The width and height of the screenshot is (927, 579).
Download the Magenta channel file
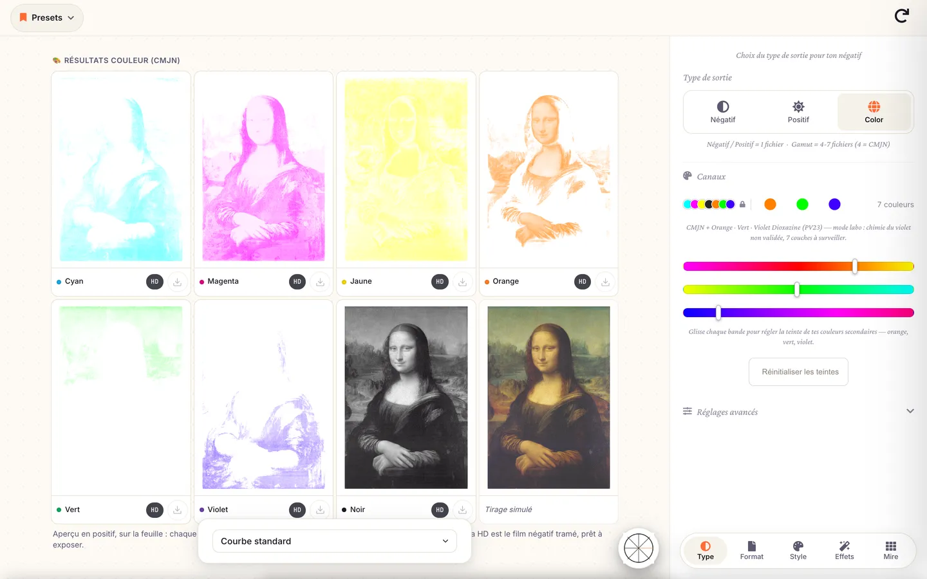point(320,282)
